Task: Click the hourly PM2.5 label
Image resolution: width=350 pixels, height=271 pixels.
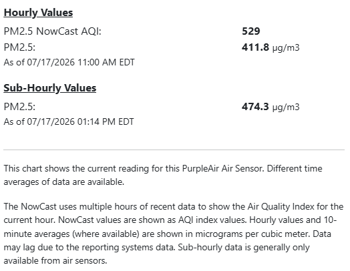Action: click(19, 47)
